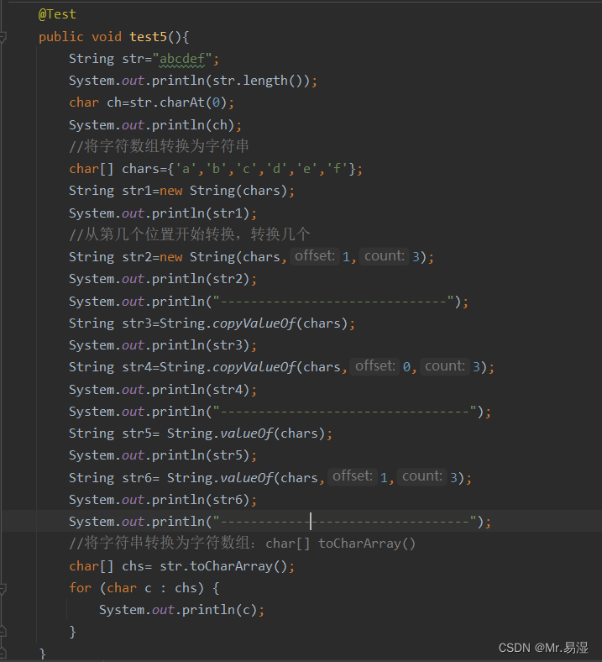Click the offset hint on str6 line
This screenshot has height=662, width=602.
pos(353,476)
